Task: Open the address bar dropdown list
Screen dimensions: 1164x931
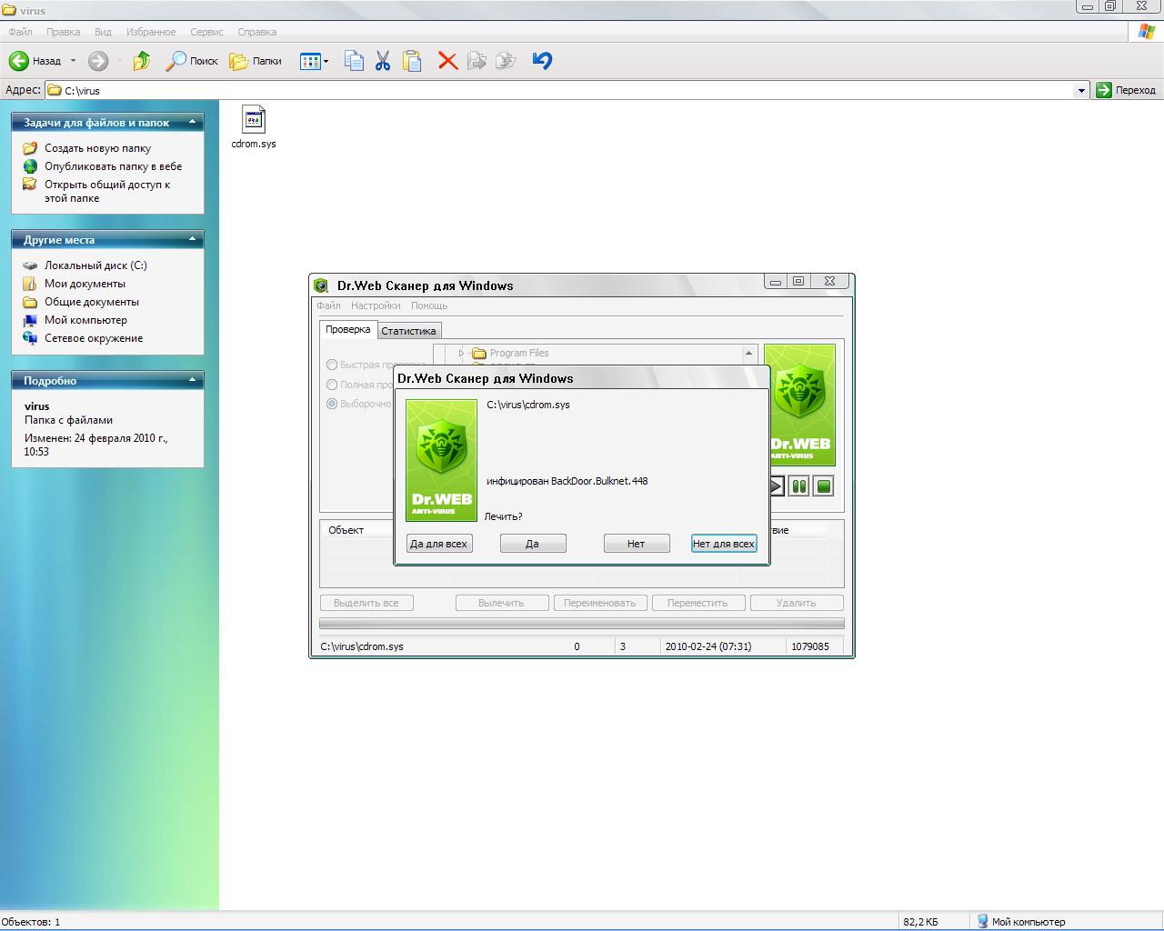Action: pyautogui.click(x=1081, y=90)
